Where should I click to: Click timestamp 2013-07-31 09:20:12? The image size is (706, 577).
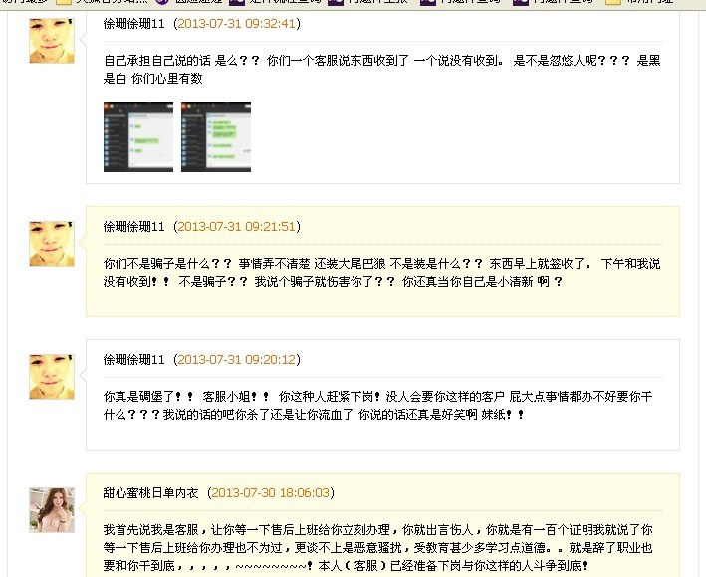[x=237, y=360]
